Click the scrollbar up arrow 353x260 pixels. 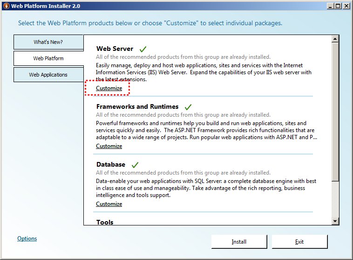[x=335, y=39]
